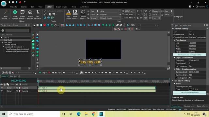Toggle visibility of Layer 3
This screenshot has width=209, height=117.
click(x=2, y=88)
